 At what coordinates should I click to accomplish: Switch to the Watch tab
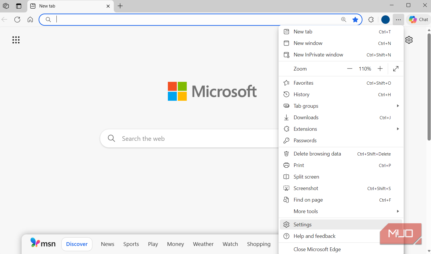(230, 244)
